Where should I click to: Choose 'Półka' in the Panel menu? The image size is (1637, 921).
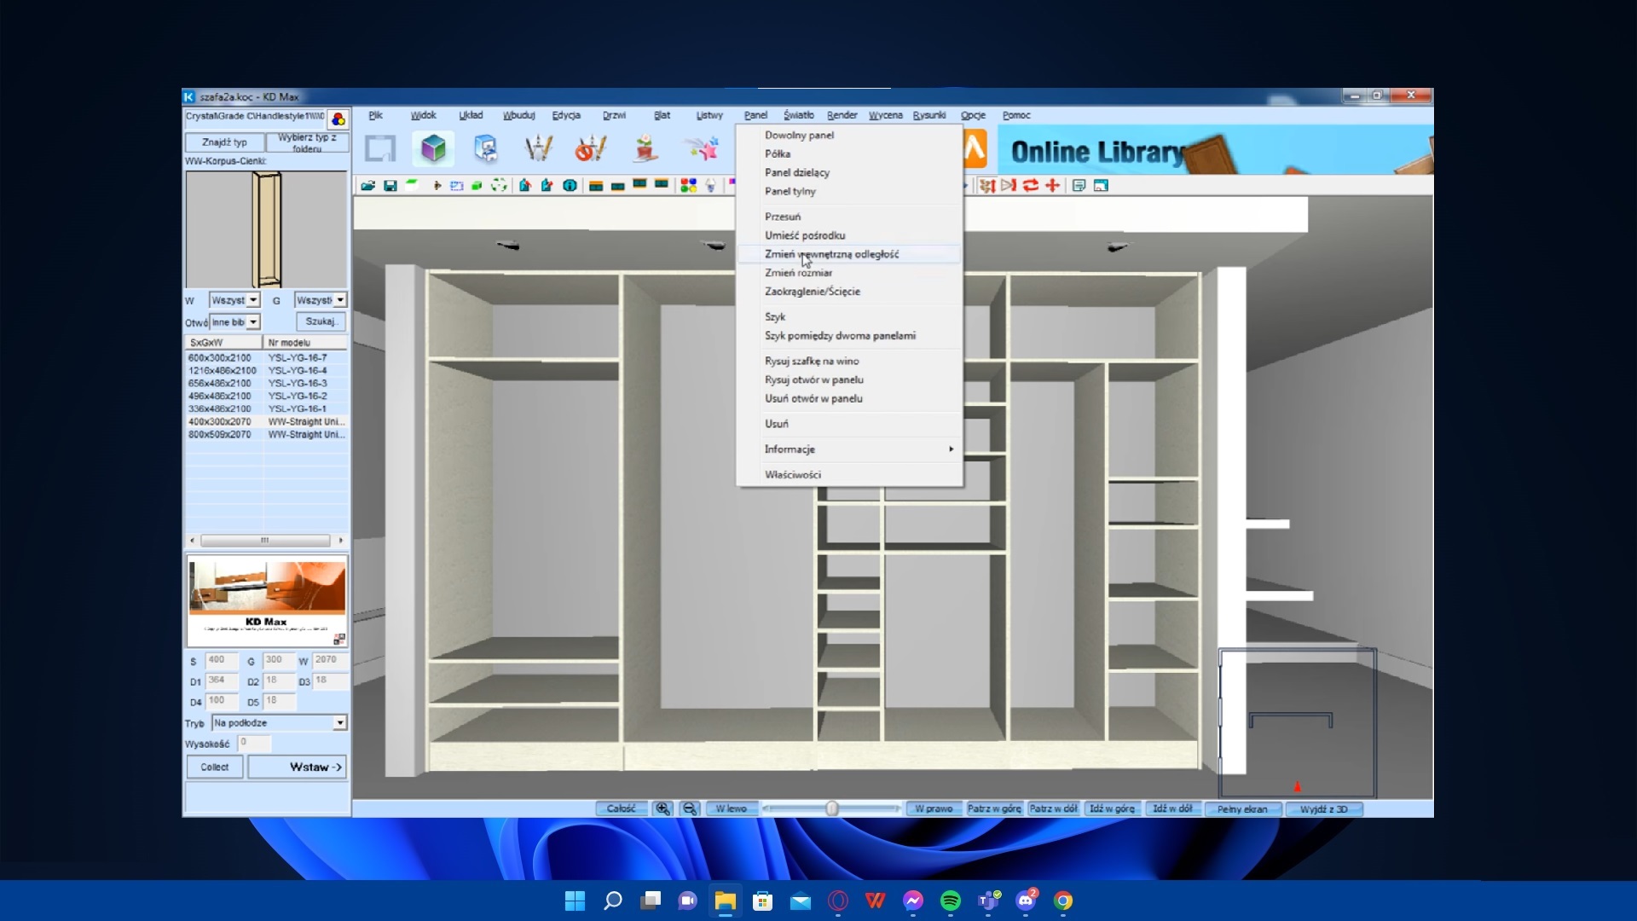tap(778, 154)
